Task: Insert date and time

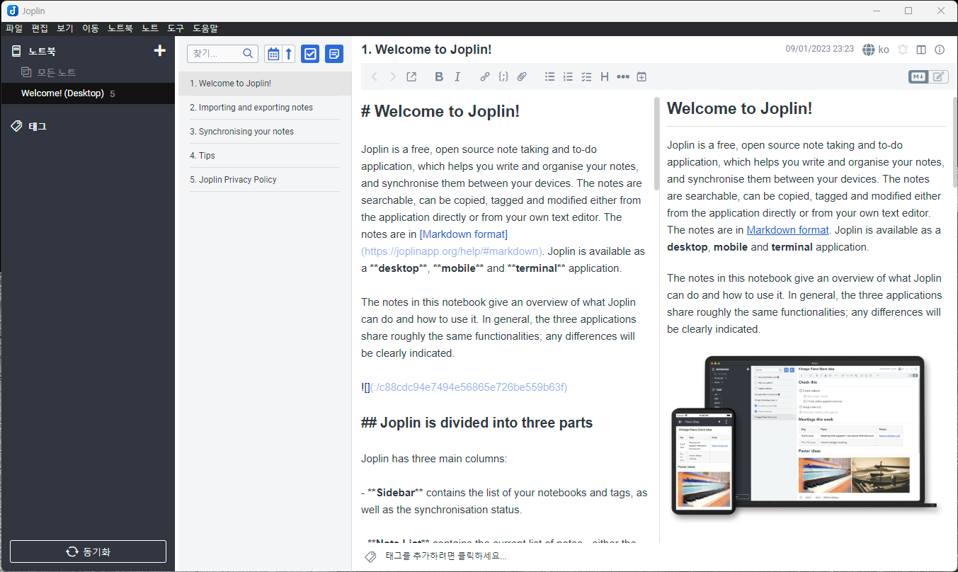Action: [641, 76]
